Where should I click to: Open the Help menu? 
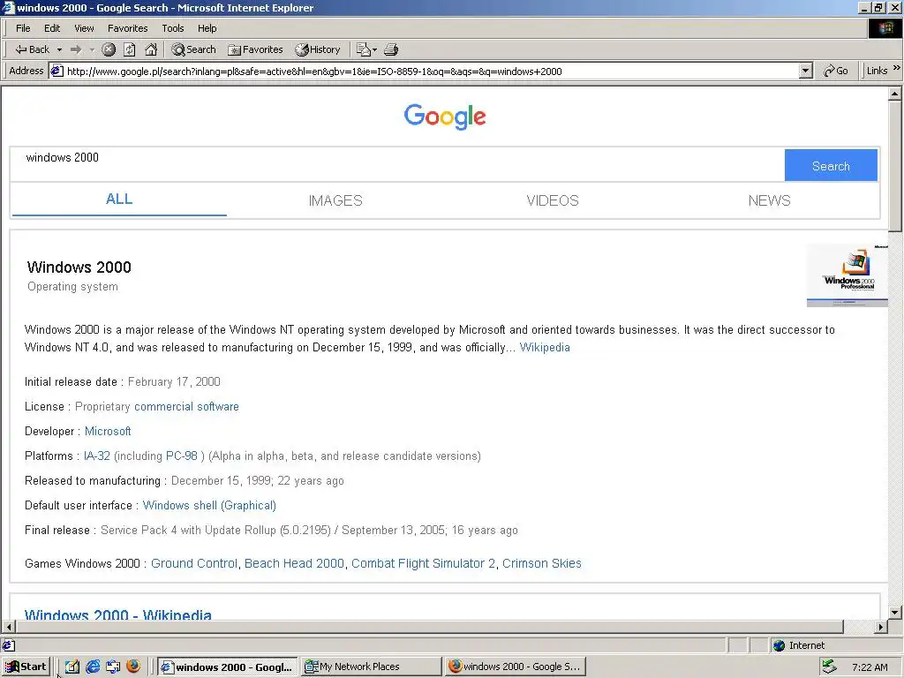click(x=207, y=28)
